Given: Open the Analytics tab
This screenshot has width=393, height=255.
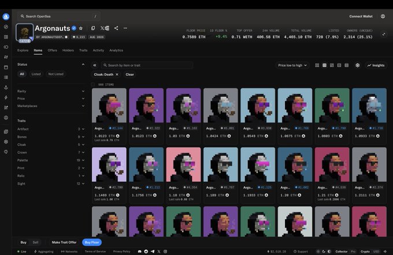Looking at the screenshot, I should 116,50.
